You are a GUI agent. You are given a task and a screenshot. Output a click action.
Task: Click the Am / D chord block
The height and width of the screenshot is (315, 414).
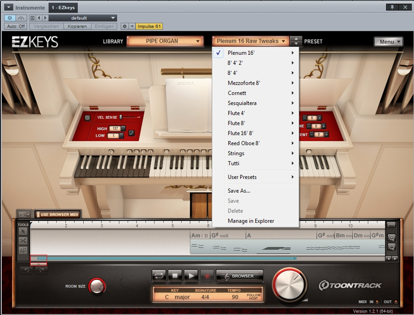(200, 236)
